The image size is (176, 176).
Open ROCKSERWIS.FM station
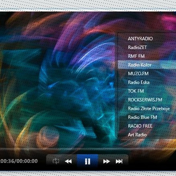[x=147, y=100]
